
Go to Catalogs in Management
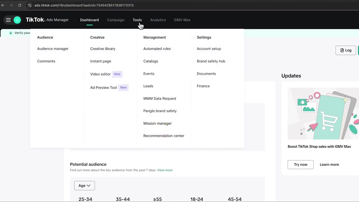[151, 61]
